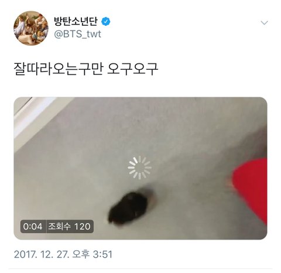Click the dark hamster in the video
The width and height of the screenshot is (281, 273).
pyautogui.click(x=129, y=207)
